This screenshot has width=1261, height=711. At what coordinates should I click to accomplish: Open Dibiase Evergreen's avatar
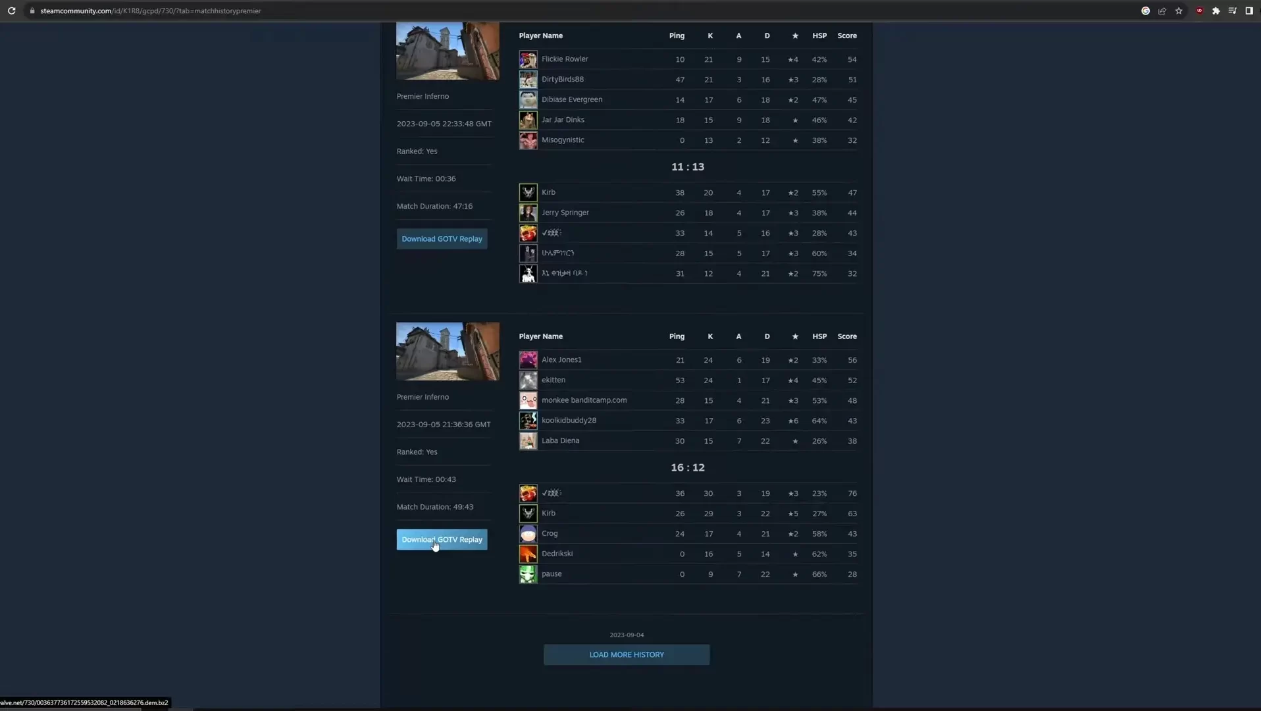[x=528, y=100]
